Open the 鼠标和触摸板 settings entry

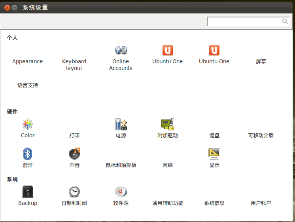tap(121, 165)
